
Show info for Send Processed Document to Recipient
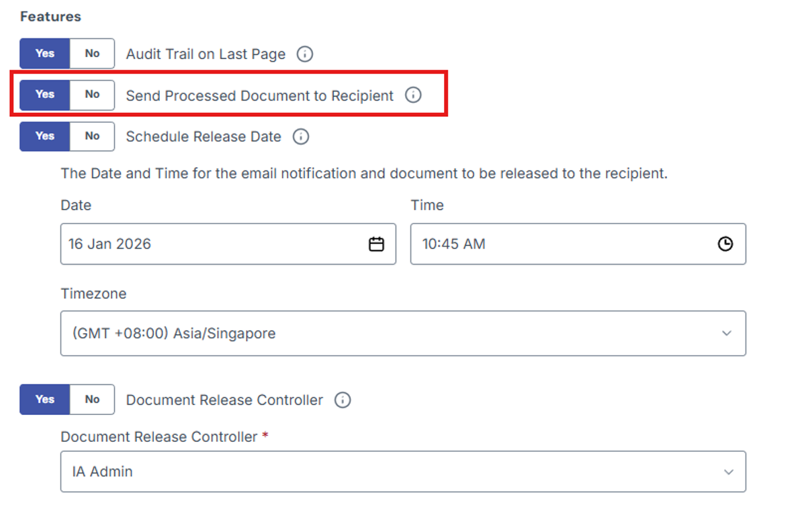pos(413,95)
